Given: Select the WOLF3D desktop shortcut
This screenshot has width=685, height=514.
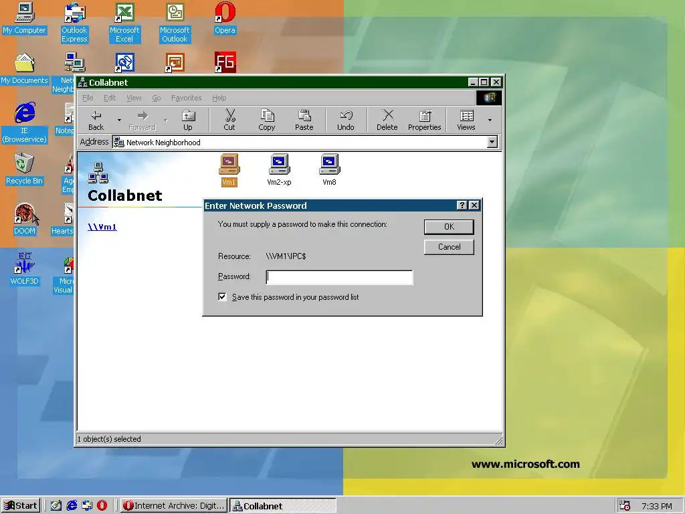Looking at the screenshot, I should 25,269.
